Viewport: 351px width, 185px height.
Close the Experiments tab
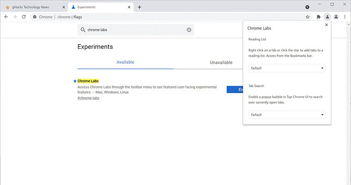129,7
